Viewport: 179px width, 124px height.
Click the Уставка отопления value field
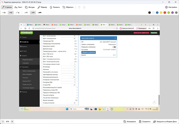pyautogui.click(x=74, y=103)
